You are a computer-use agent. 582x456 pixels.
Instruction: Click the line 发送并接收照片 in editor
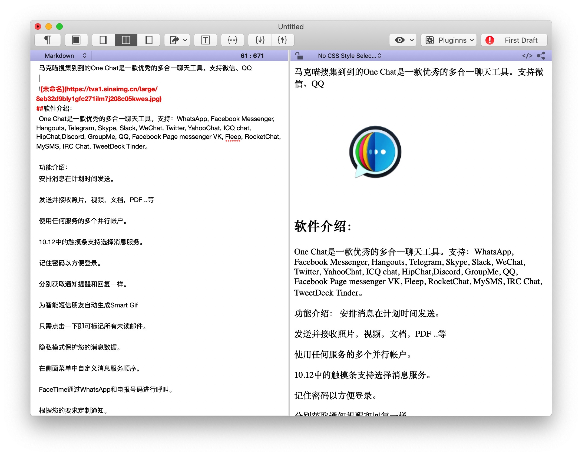click(96, 200)
